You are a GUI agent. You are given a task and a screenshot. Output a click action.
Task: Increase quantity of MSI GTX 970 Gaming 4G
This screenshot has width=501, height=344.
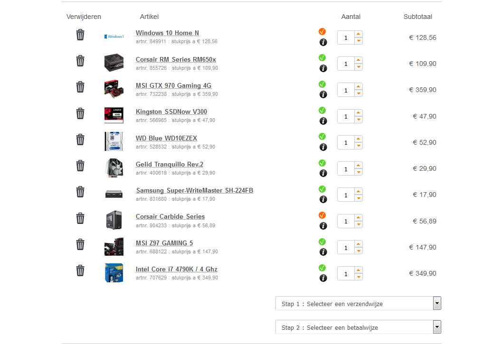[x=359, y=86]
